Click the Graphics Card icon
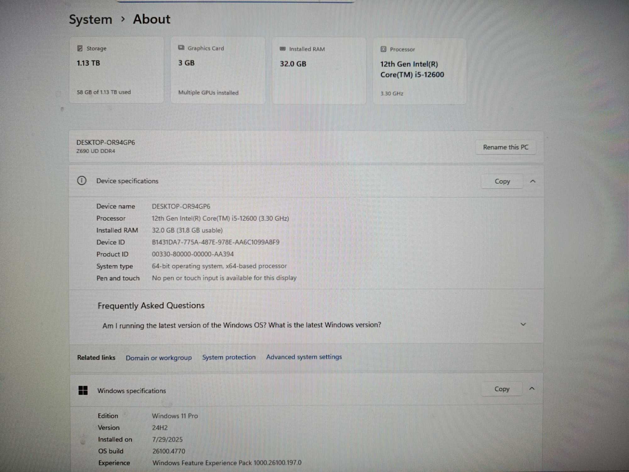Image resolution: width=629 pixels, height=472 pixels. [x=181, y=48]
